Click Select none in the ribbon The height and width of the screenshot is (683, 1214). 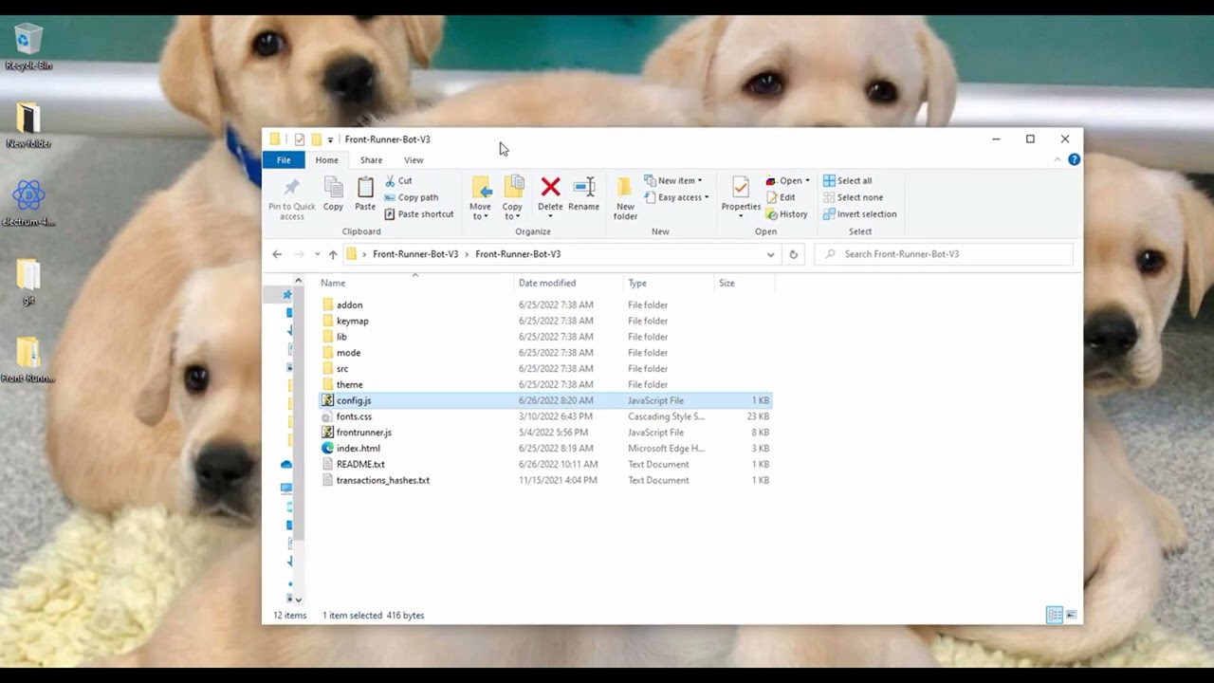pos(853,197)
